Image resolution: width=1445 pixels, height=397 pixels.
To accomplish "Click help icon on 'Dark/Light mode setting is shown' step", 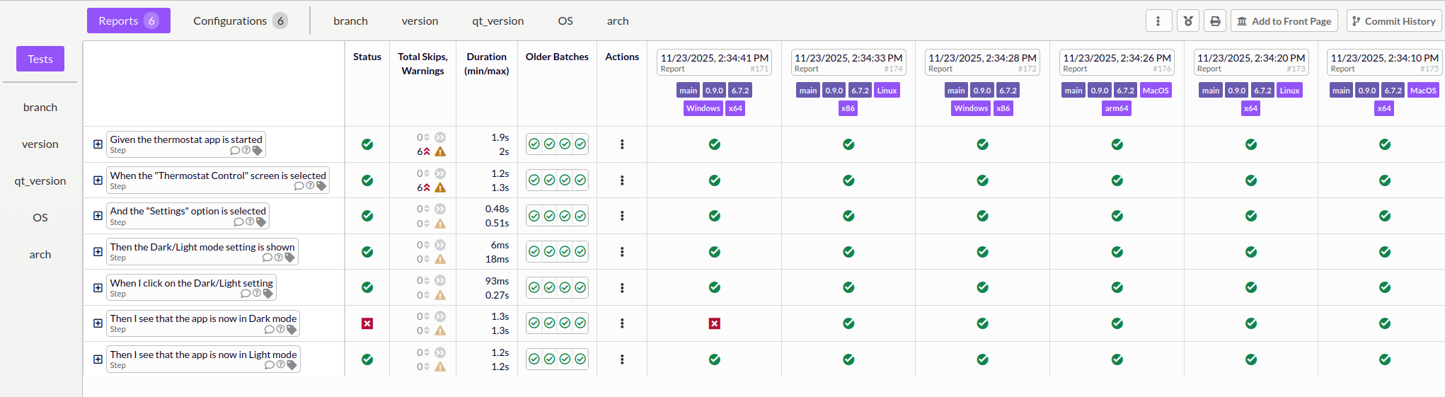I will (x=278, y=258).
